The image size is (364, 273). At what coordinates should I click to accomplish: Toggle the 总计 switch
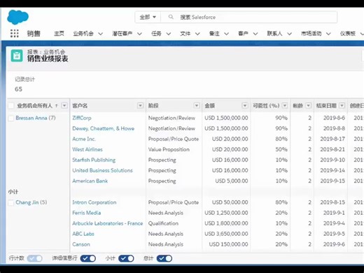point(164,258)
